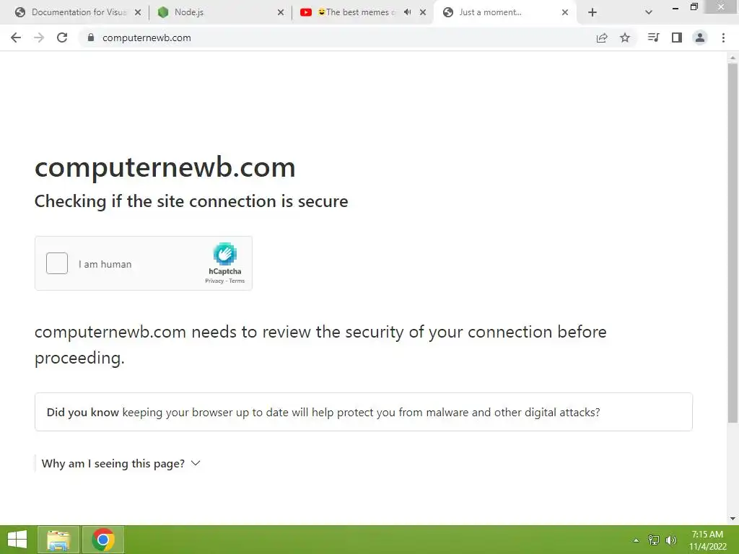Open the tab search dropdown chevron

(649, 12)
